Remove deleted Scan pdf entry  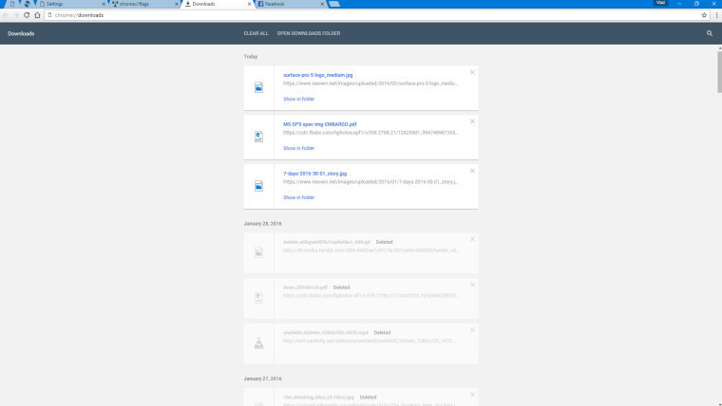pos(472,286)
